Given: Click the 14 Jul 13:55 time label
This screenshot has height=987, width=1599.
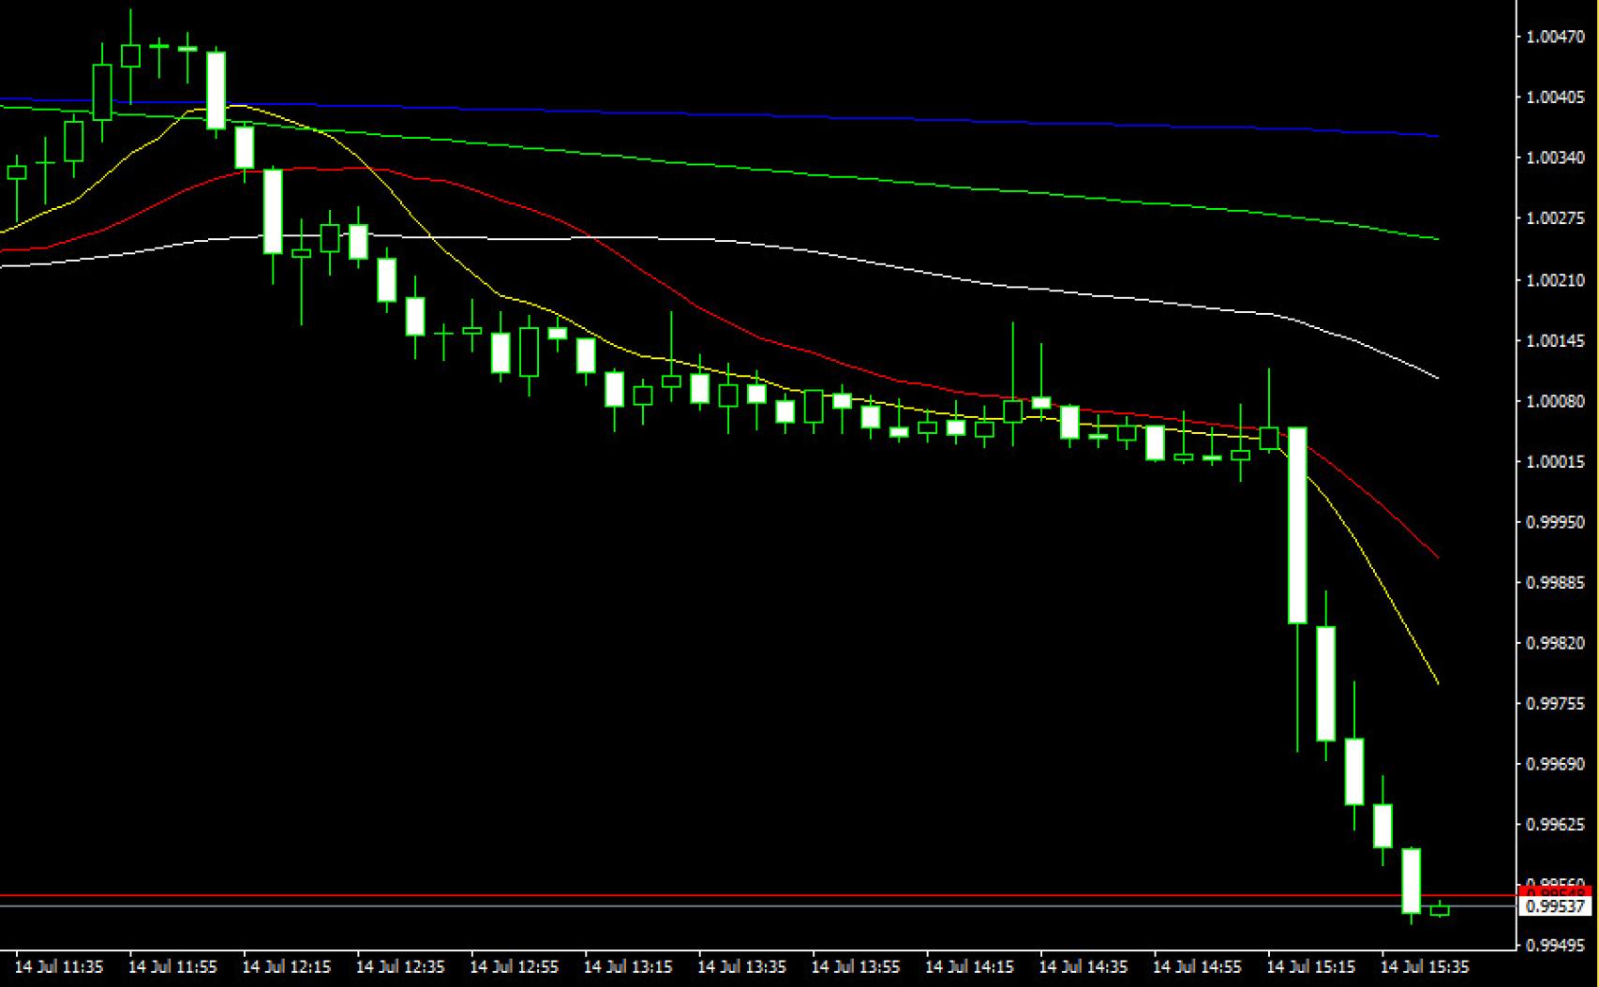Looking at the screenshot, I should pos(856,966).
